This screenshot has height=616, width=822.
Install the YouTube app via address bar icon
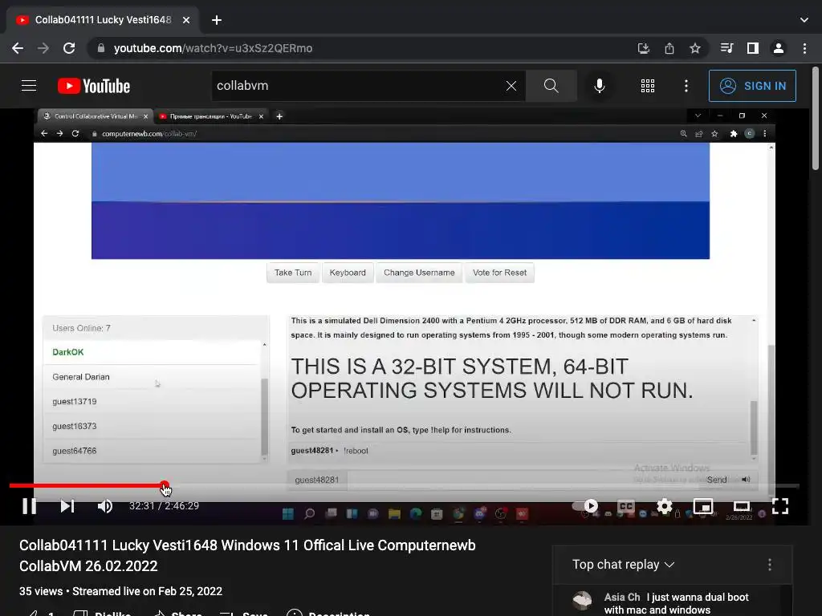pos(643,48)
